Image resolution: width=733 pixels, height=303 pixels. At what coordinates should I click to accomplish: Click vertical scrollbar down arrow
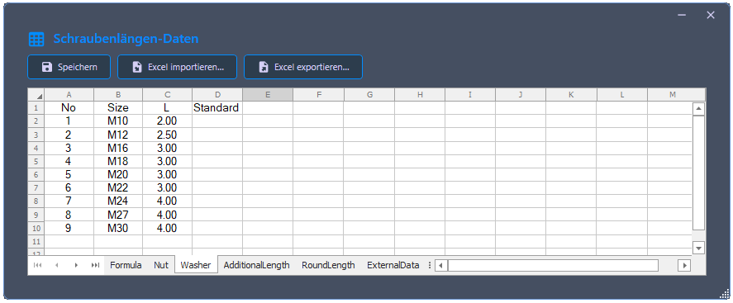pyautogui.click(x=698, y=248)
